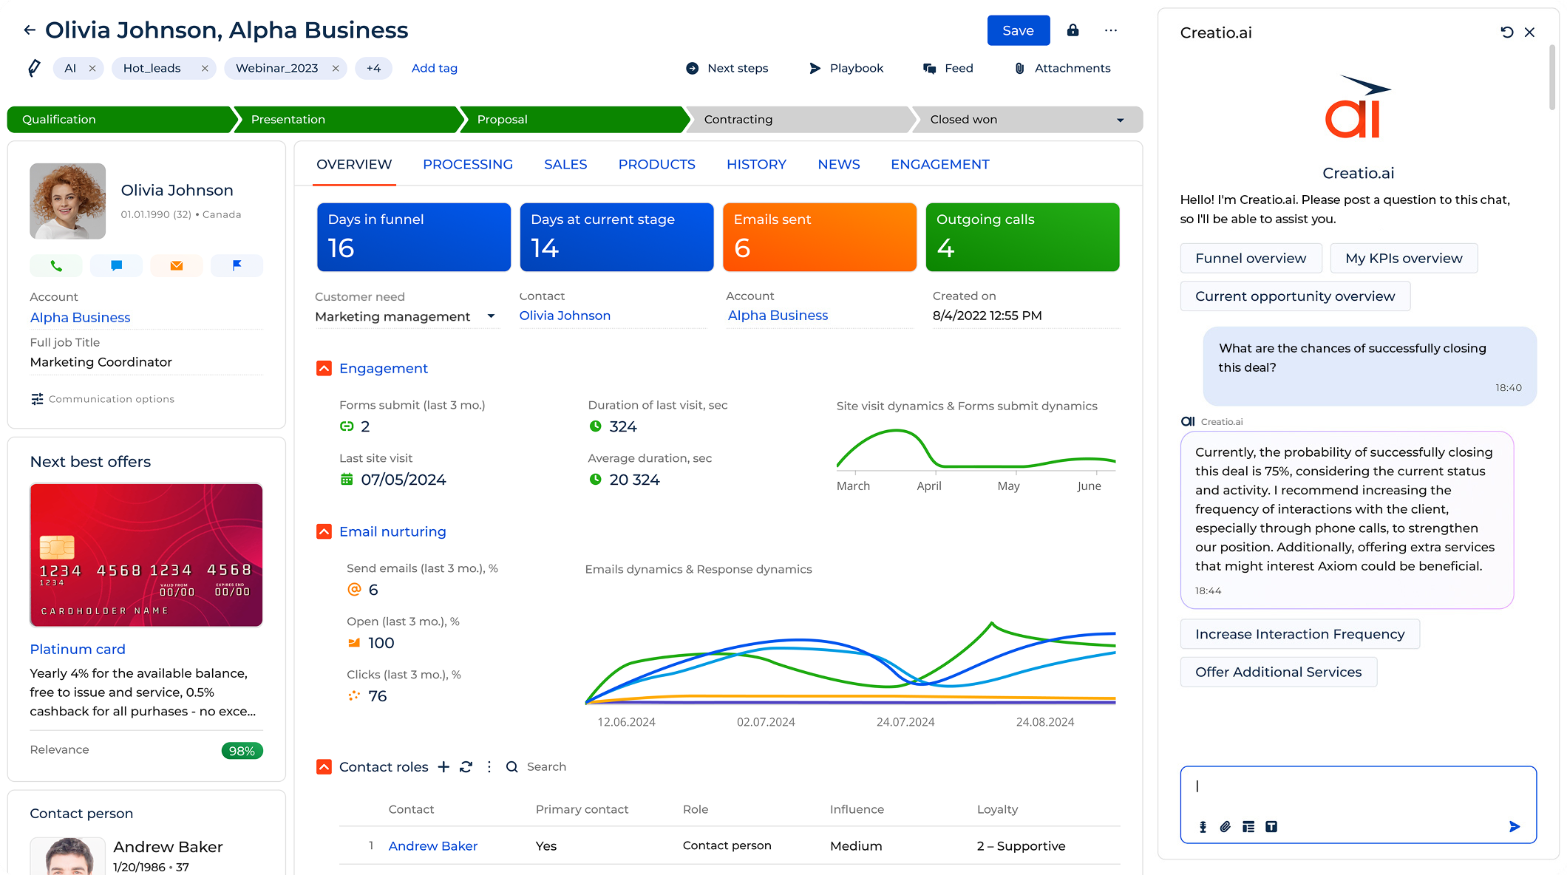Image resolution: width=1567 pixels, height=875 pixels.
Task: Collapse the Email nurturing section
Action: (324, 531)
